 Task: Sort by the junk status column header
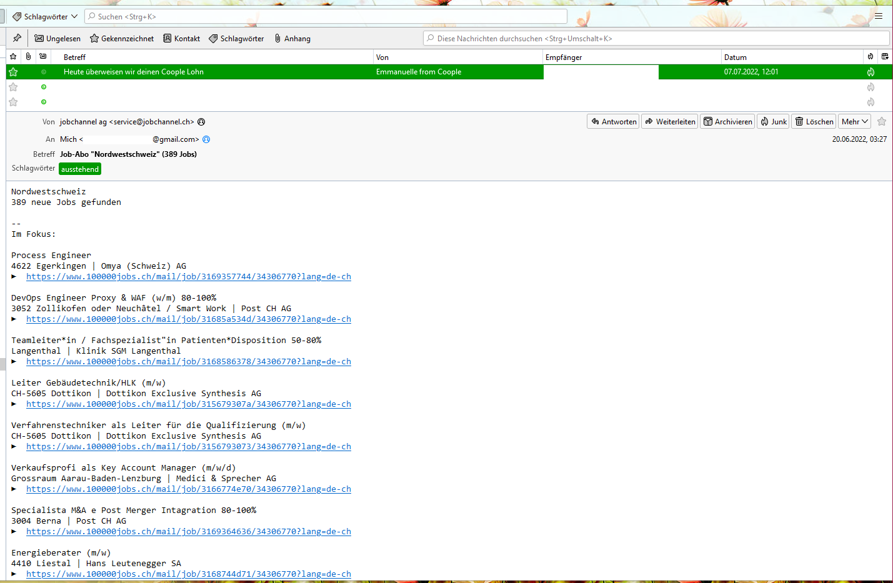coord(871,57)
